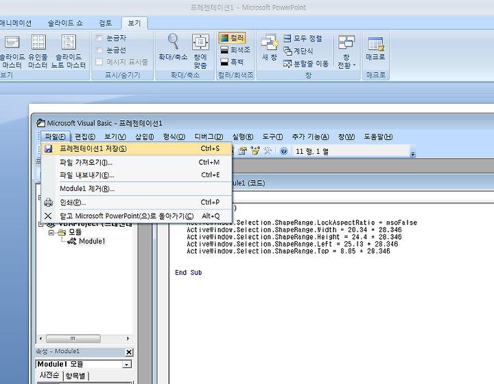Open the 창(W) Window menu
The height and width of the screenshot is (384, 494).
(346, 137)
